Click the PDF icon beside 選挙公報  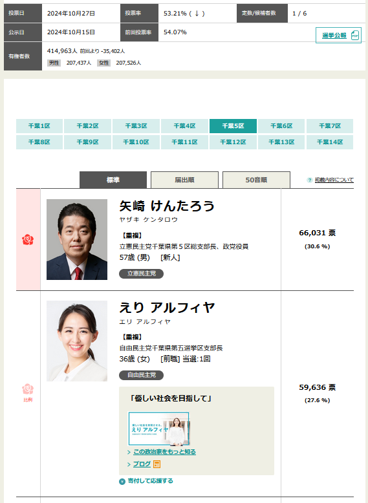coord(354,36)
